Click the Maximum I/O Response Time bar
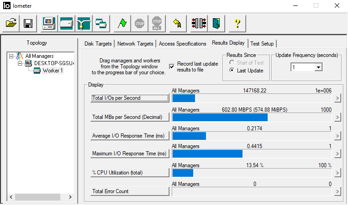 click(x=252, y=154)
